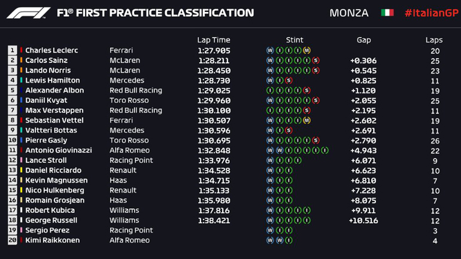Click the Lap Time column header
Screen dimensions: 461x259
point(214,40)
